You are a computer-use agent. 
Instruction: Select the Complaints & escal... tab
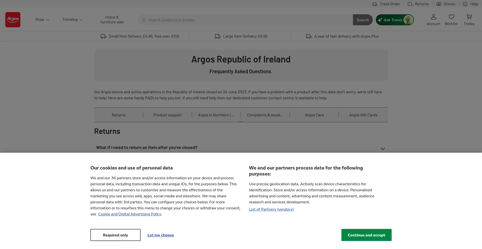[x=265, y=115]
